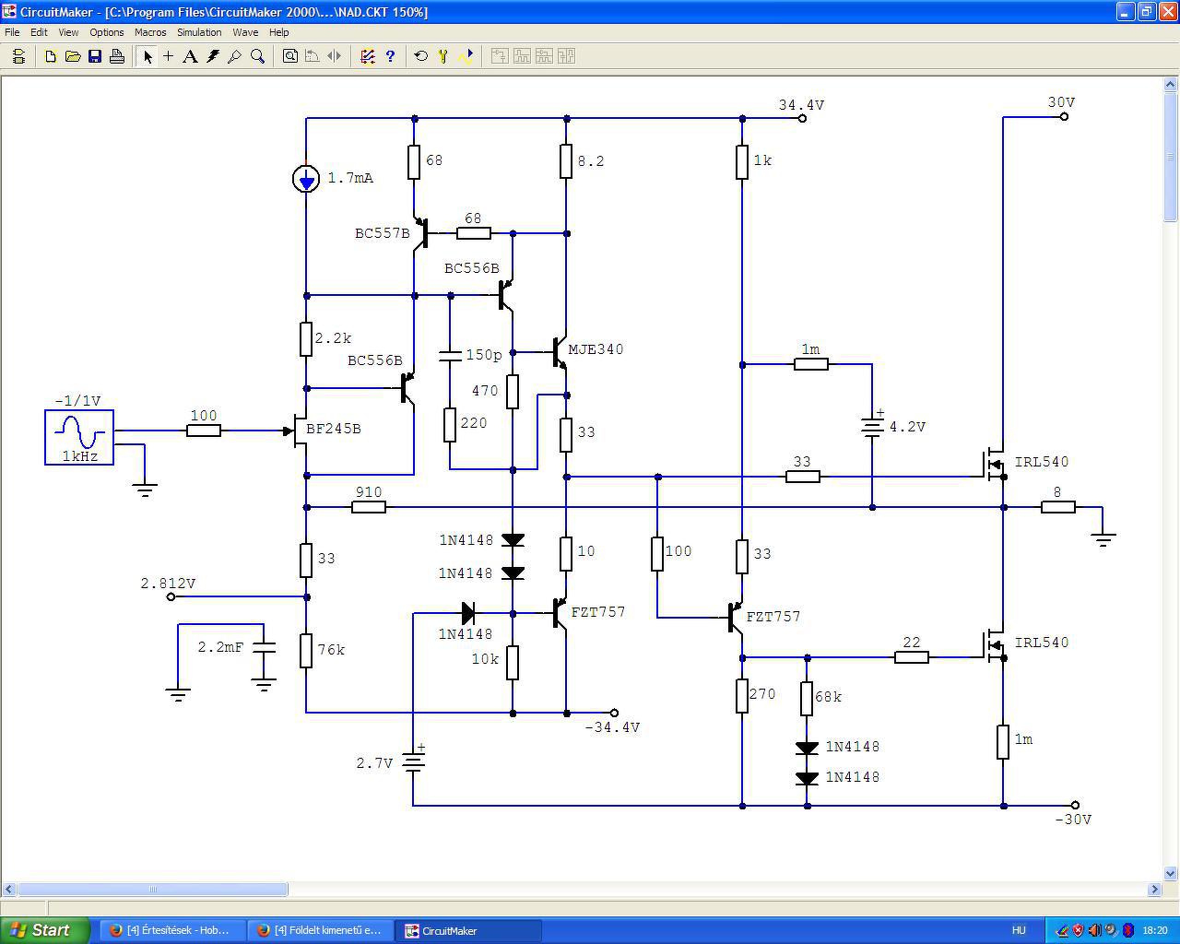Click the BC557B transistor label
The image size is (1180, 944).
(x=383, y=233)
